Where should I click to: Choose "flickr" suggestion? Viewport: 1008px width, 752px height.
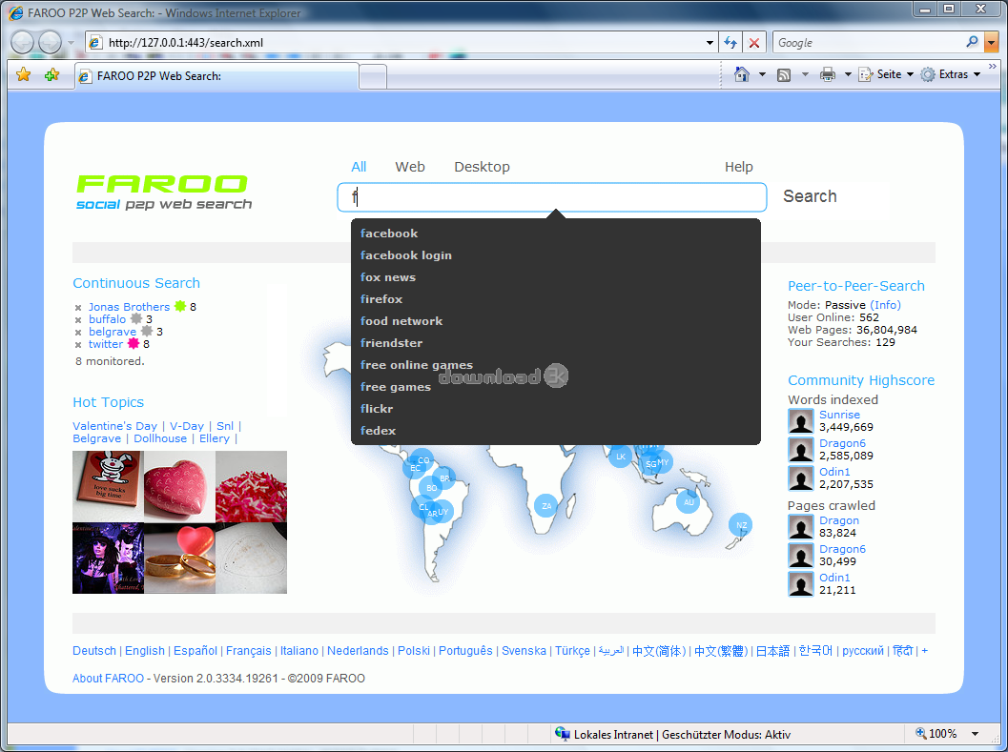tap(555, 408)
